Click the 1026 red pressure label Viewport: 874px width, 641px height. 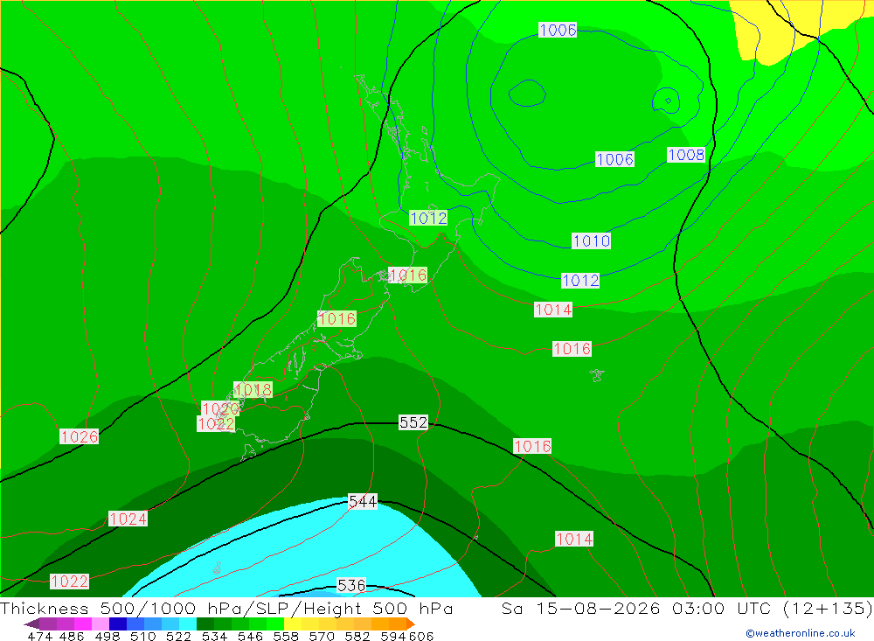(x=80, y=436)
